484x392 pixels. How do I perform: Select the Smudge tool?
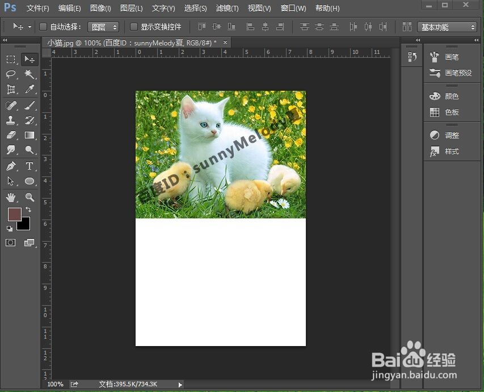coord(11,150)
